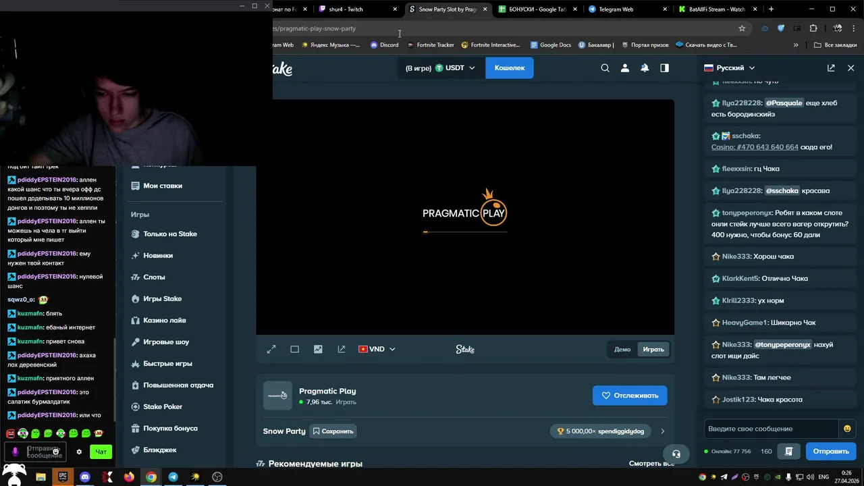
Task: Open the notifications bell icon
Action: pos(645,67)
